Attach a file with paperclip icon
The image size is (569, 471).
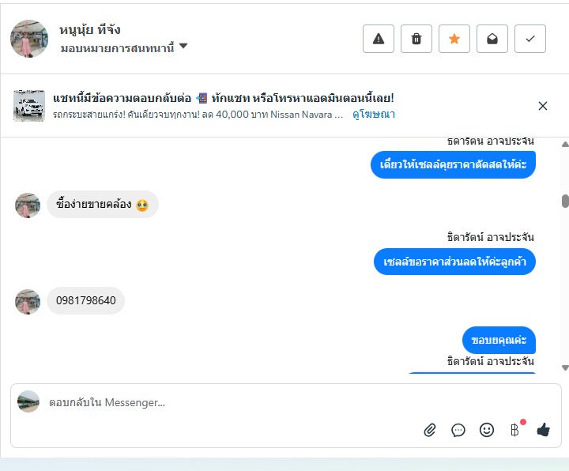pos(430,430)
